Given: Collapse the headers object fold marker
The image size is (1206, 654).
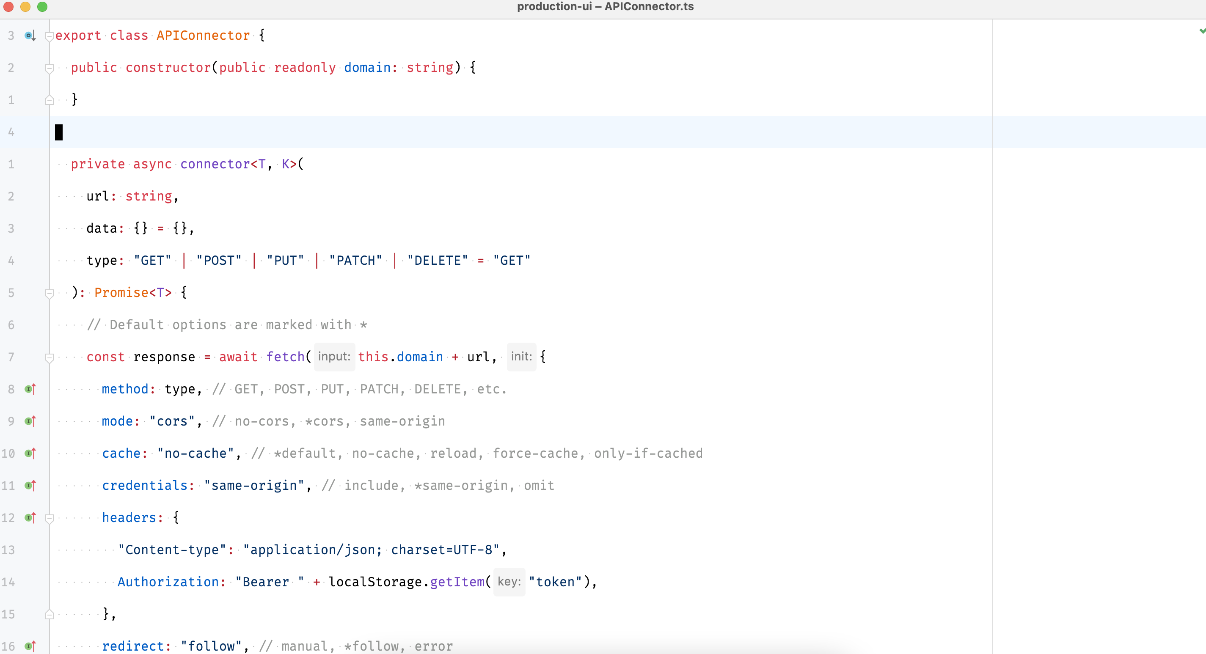Looking at the screenshot, I should click(x=49, y=518).
